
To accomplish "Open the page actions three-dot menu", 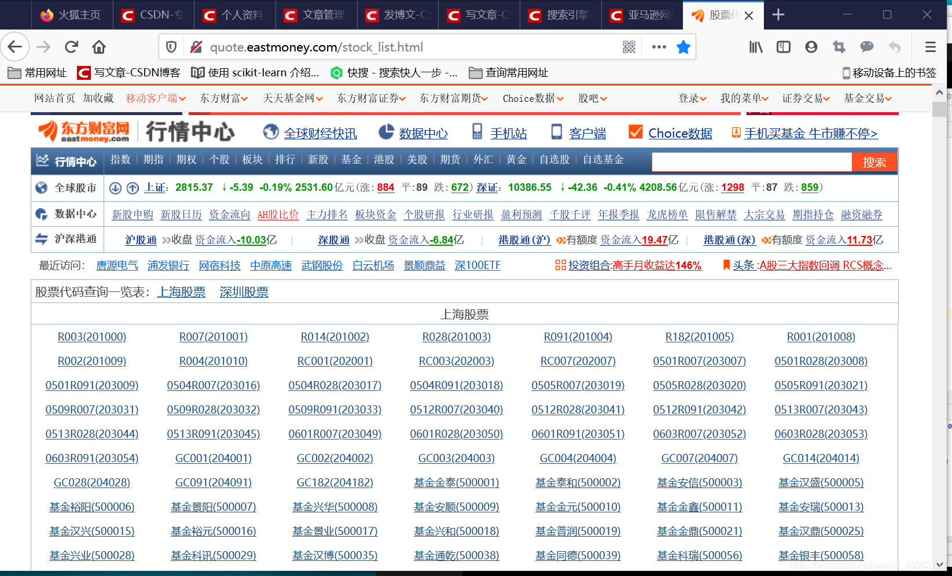I will (659, 47).
